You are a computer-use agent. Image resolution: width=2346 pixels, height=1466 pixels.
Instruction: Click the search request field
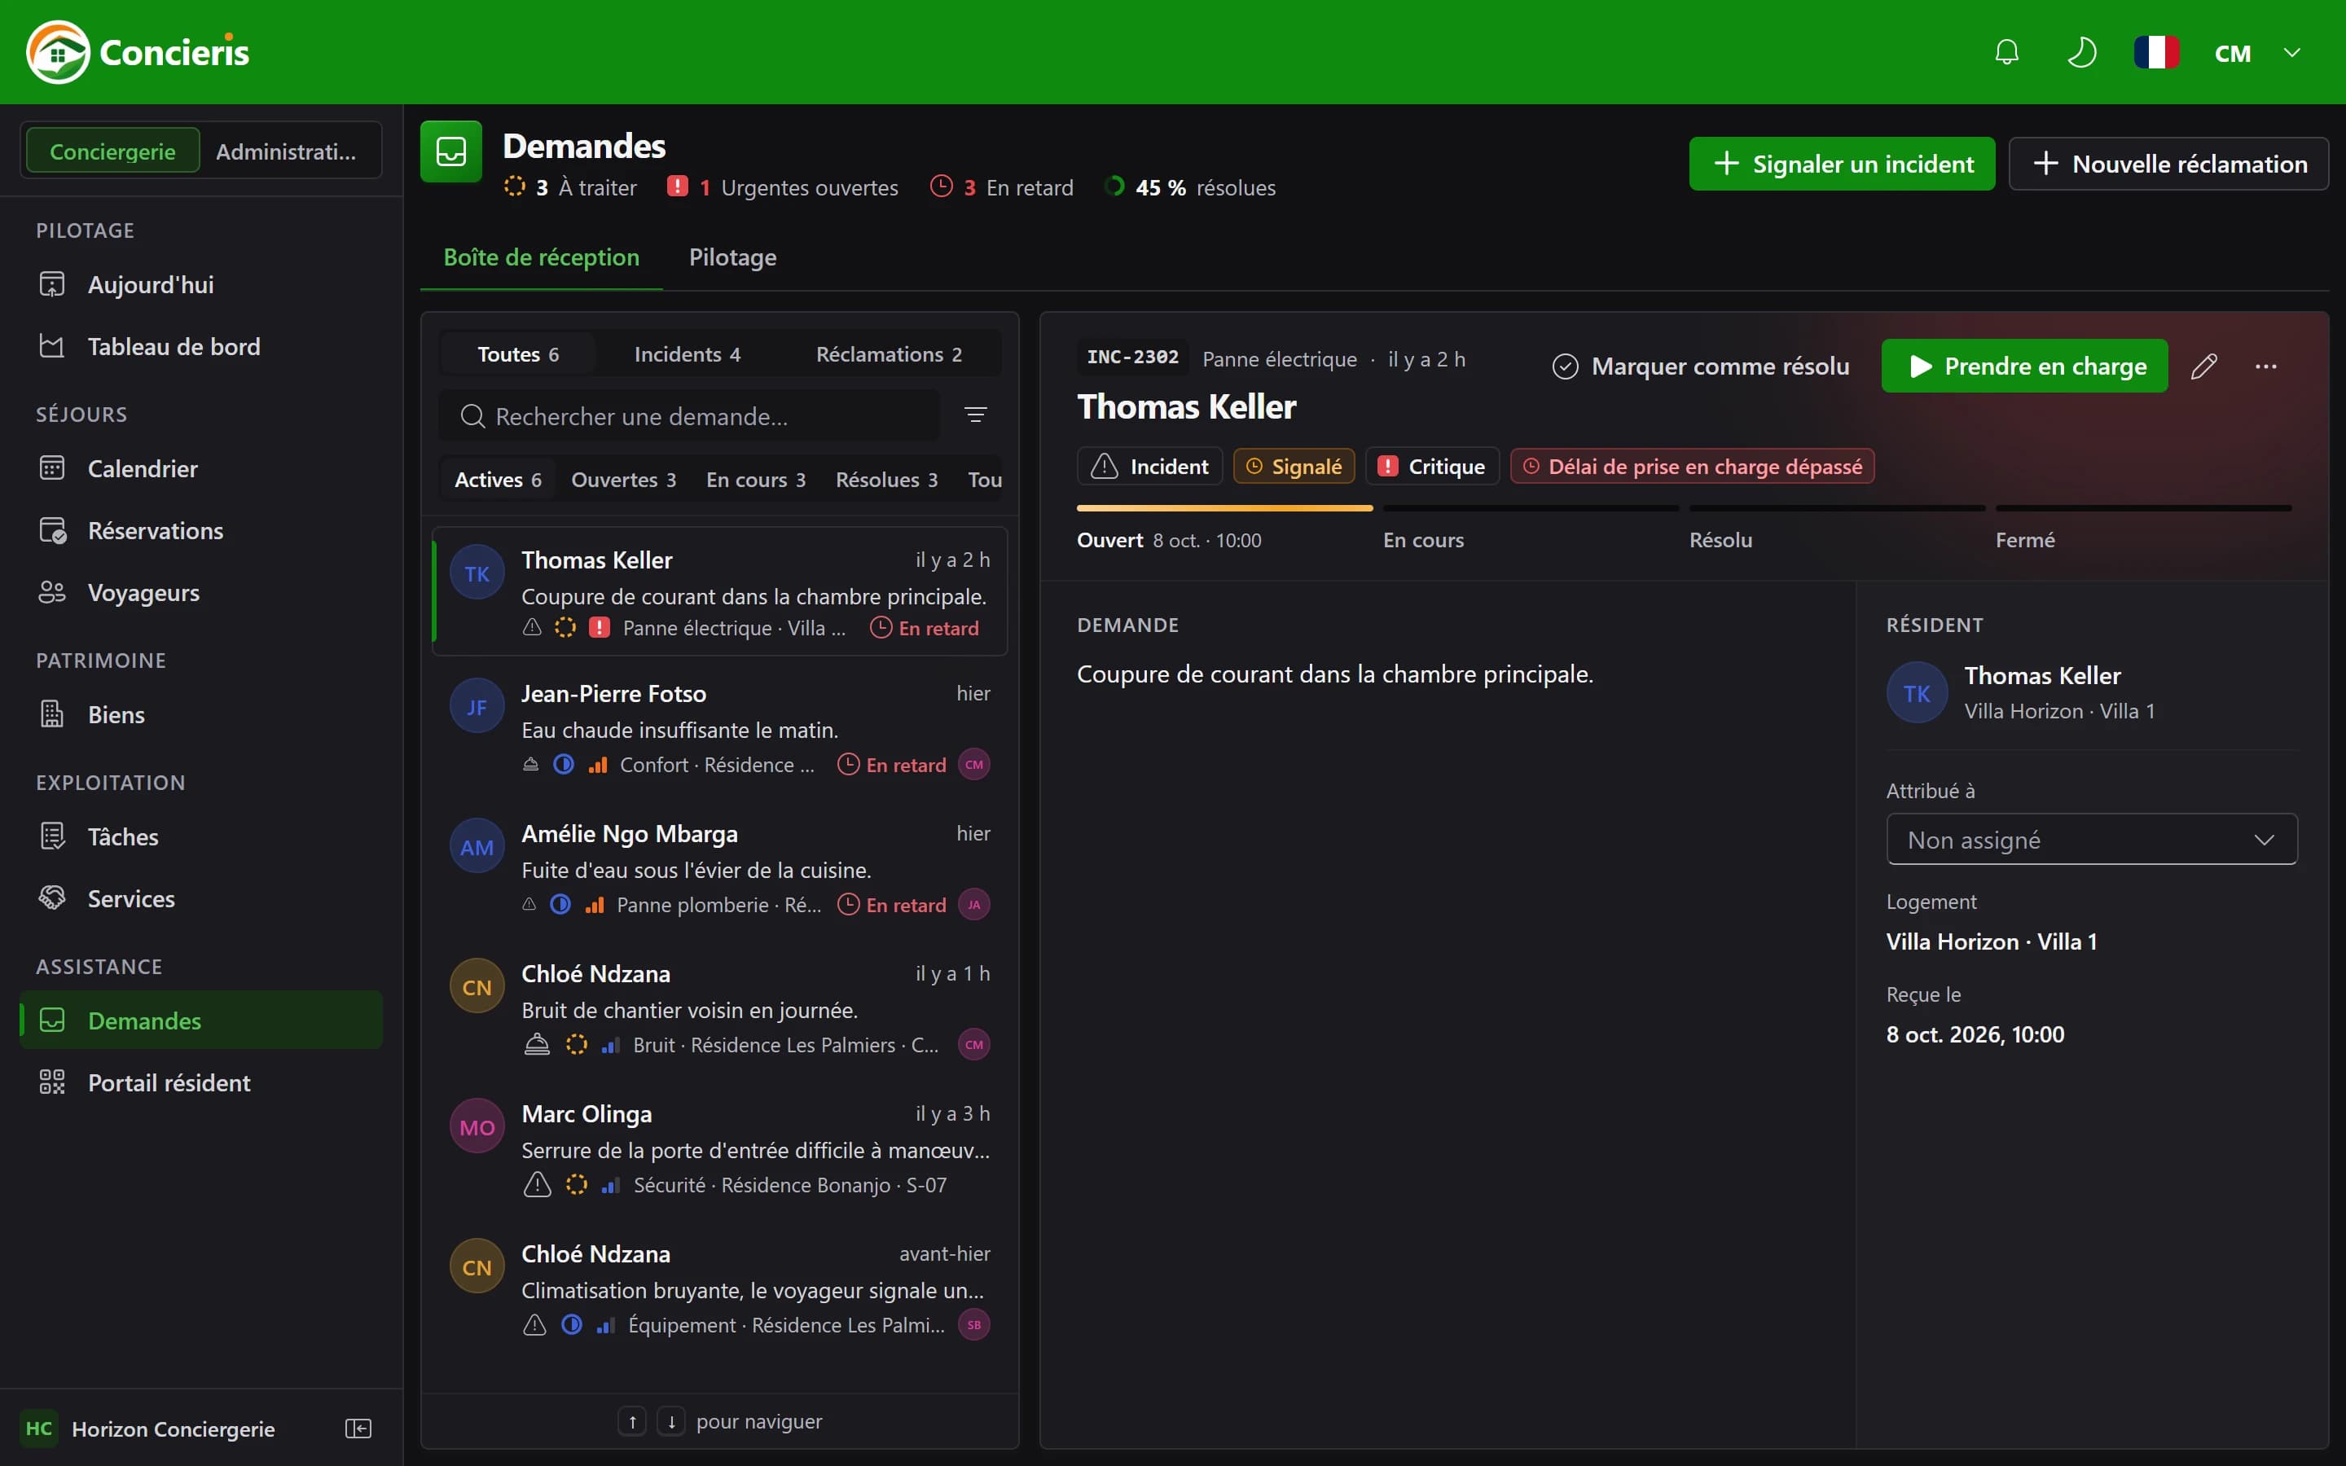(690, 416)
